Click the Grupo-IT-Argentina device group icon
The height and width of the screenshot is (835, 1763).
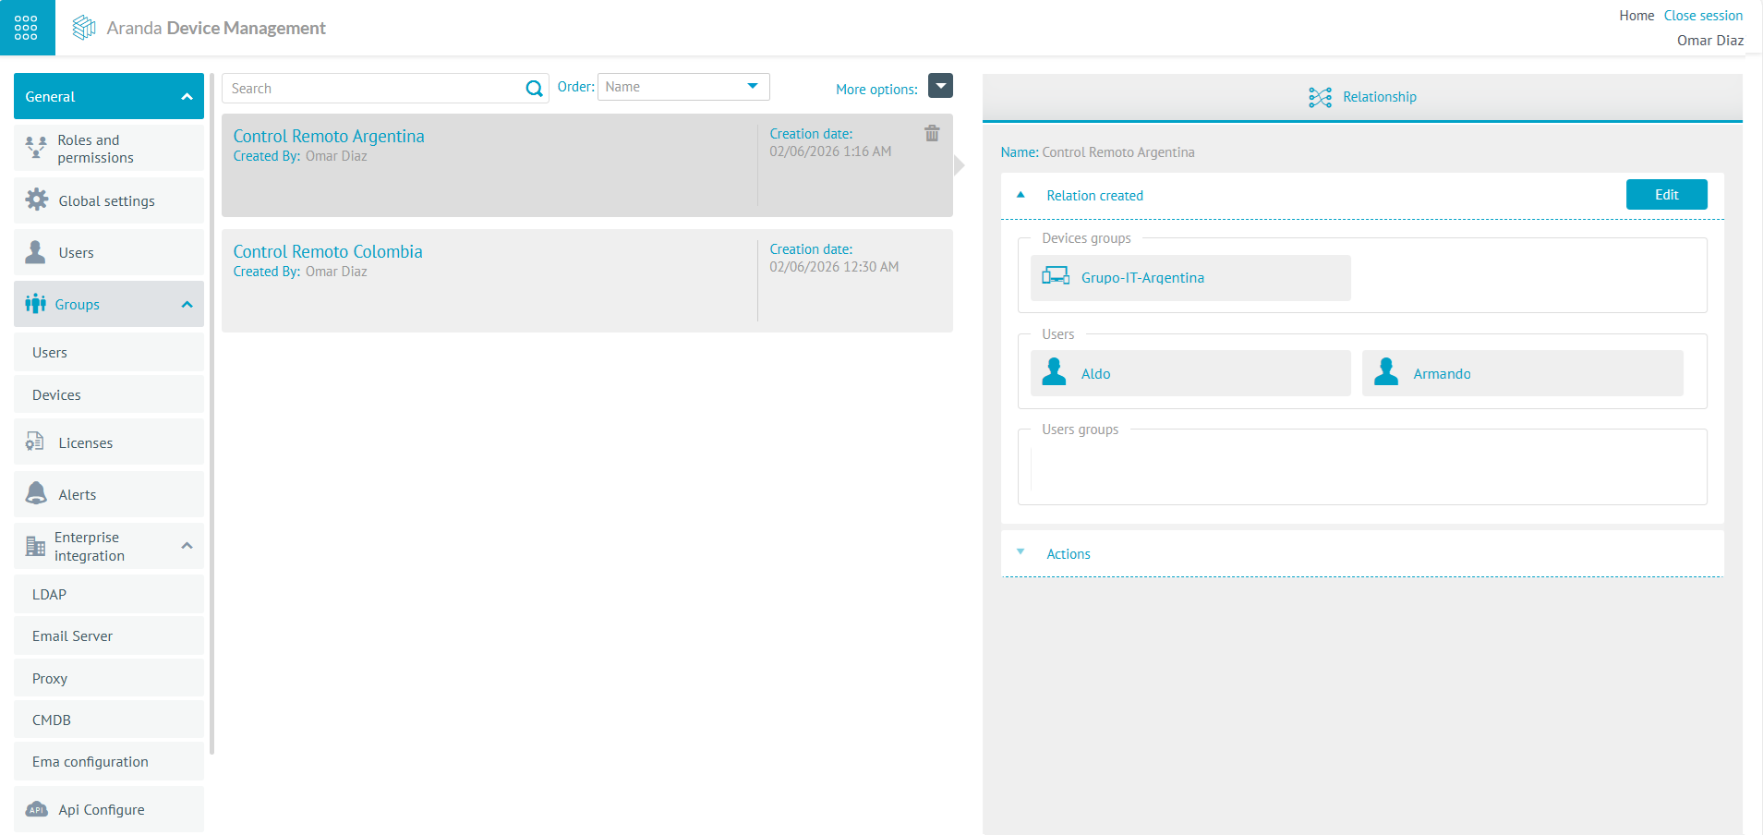click(x=1055, y=277)
